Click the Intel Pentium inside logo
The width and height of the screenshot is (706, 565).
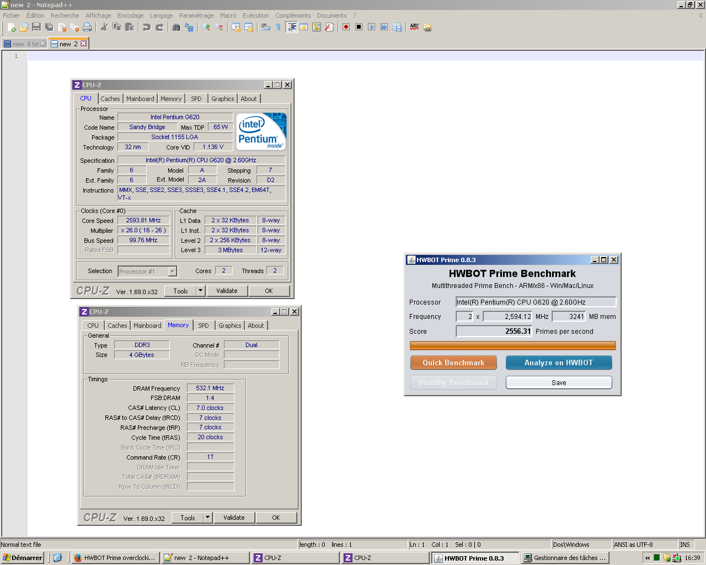tap(261, 131)
